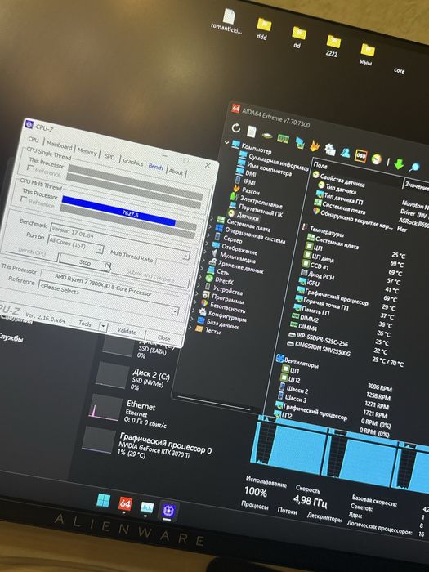Switch to the SPD tab in CPU-Z

109,157
